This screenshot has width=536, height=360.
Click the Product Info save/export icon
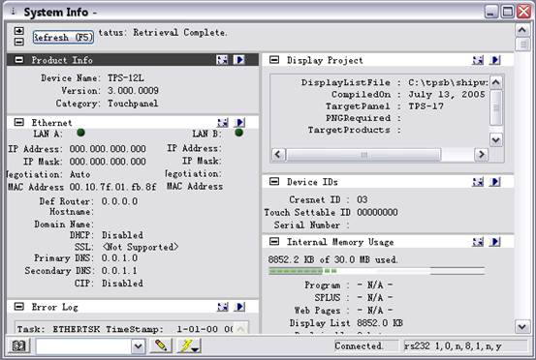pyautogui.click(x=222, y=60)
